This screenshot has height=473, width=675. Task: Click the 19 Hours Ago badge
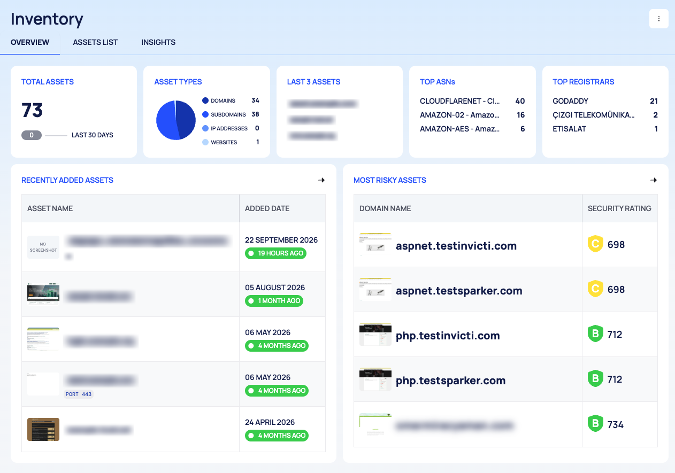click(275, 253)
